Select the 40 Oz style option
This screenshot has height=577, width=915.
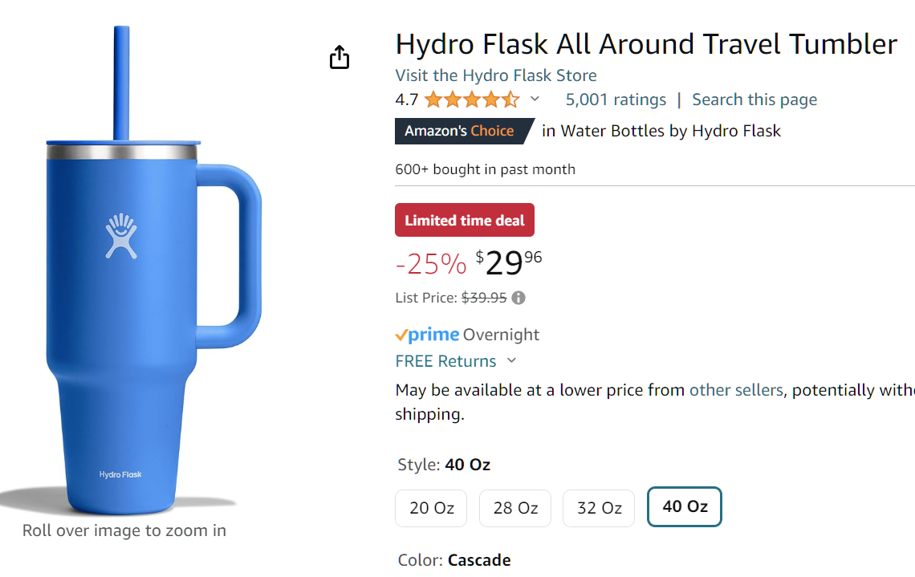[x=684, y=507]
